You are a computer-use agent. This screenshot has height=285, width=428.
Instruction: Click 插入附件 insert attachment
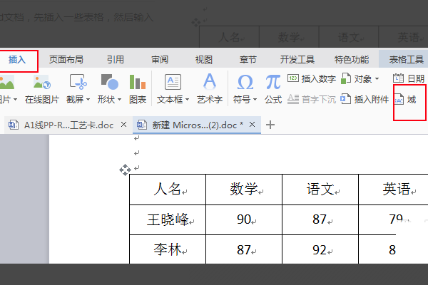coord(365,99)
